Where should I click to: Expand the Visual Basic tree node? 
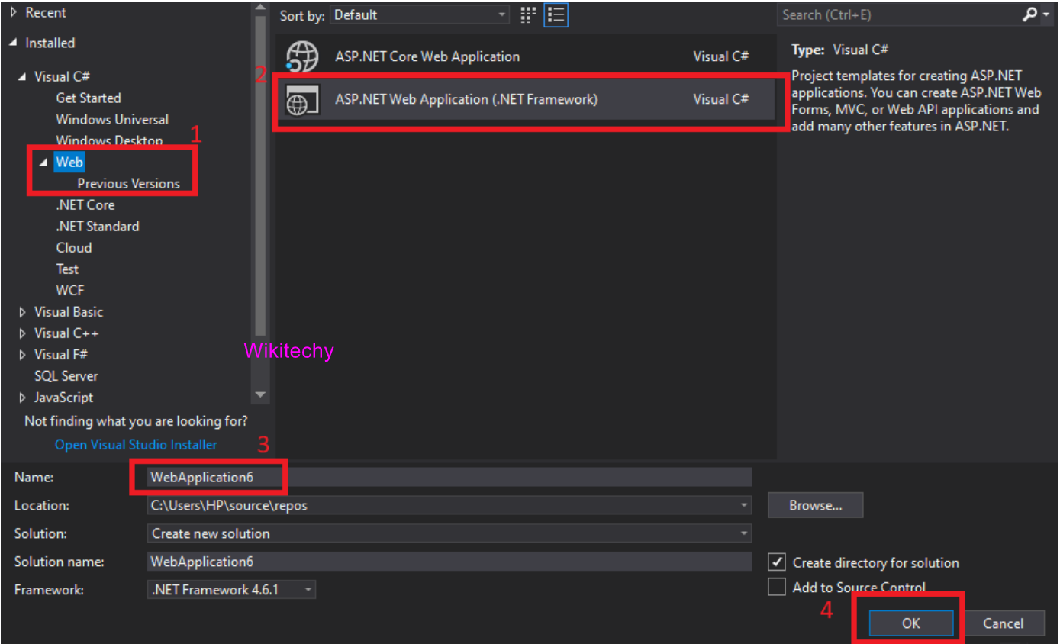[x=23, y=312]
